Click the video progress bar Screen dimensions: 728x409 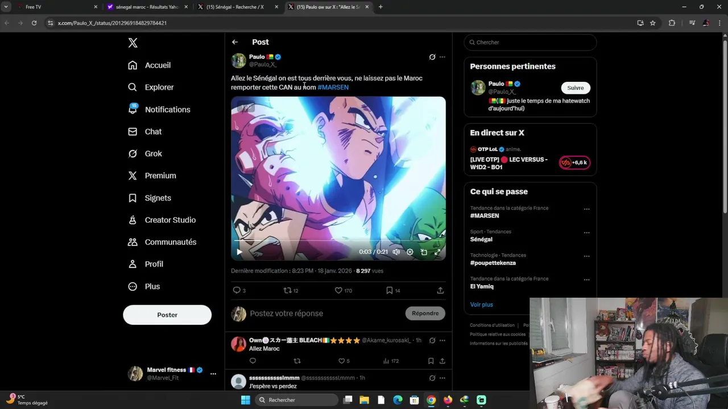click(x=338, y=241)
